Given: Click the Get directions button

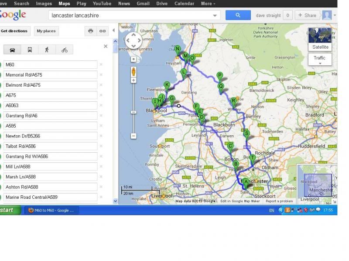Looking at the screenshot, I should (x=14, y=31).
